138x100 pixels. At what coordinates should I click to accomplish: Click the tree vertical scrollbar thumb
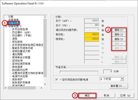point(45,48)
